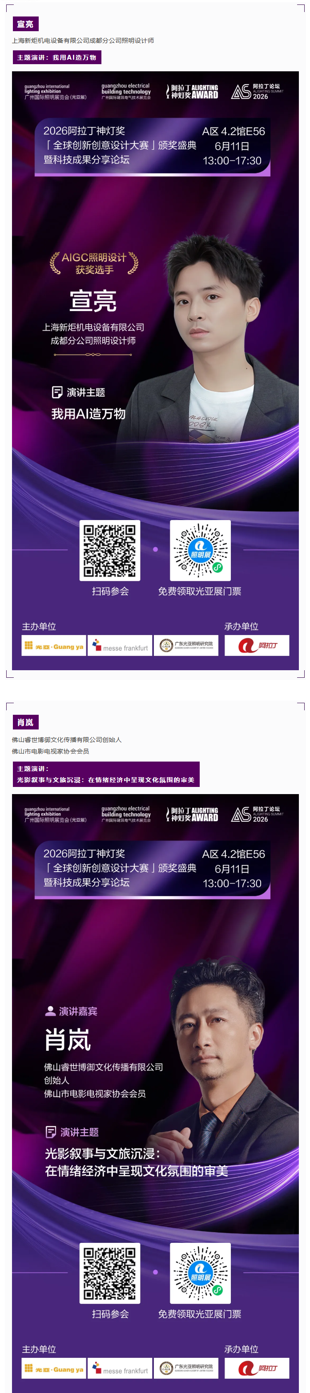Click 2026阿拉丁神灯奖 title in 肖岚 poster
Image resolution: width=310 pixels, height=1393 pixels.
tap(84, 853)
